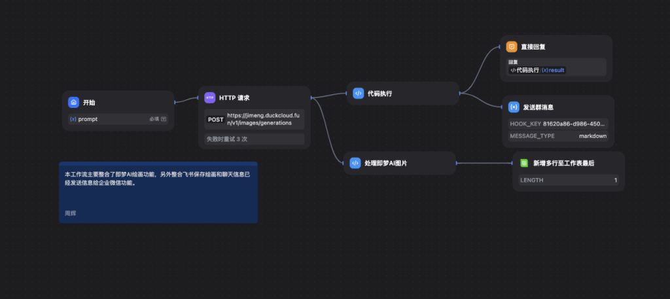The image size is (670, 299).
Task: Click the 处理即梦AI图片 node code icon
Action: click(355, 163)
